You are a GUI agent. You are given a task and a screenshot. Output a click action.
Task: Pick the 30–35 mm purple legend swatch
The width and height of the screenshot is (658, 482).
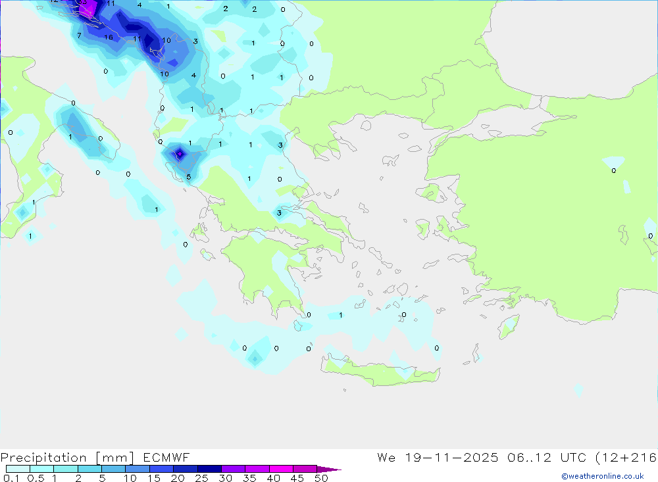pyautogui.click(x=234, y=469)
